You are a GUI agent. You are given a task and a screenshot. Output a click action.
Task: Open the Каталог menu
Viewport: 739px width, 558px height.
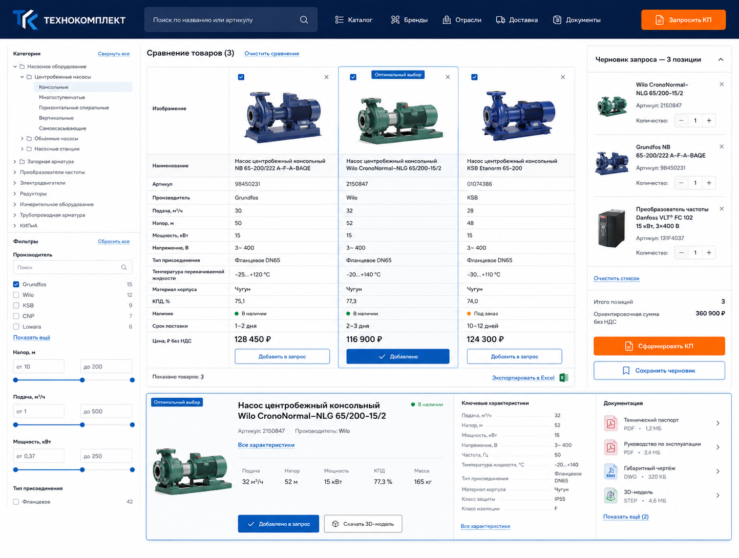click(x=354, y=20)
